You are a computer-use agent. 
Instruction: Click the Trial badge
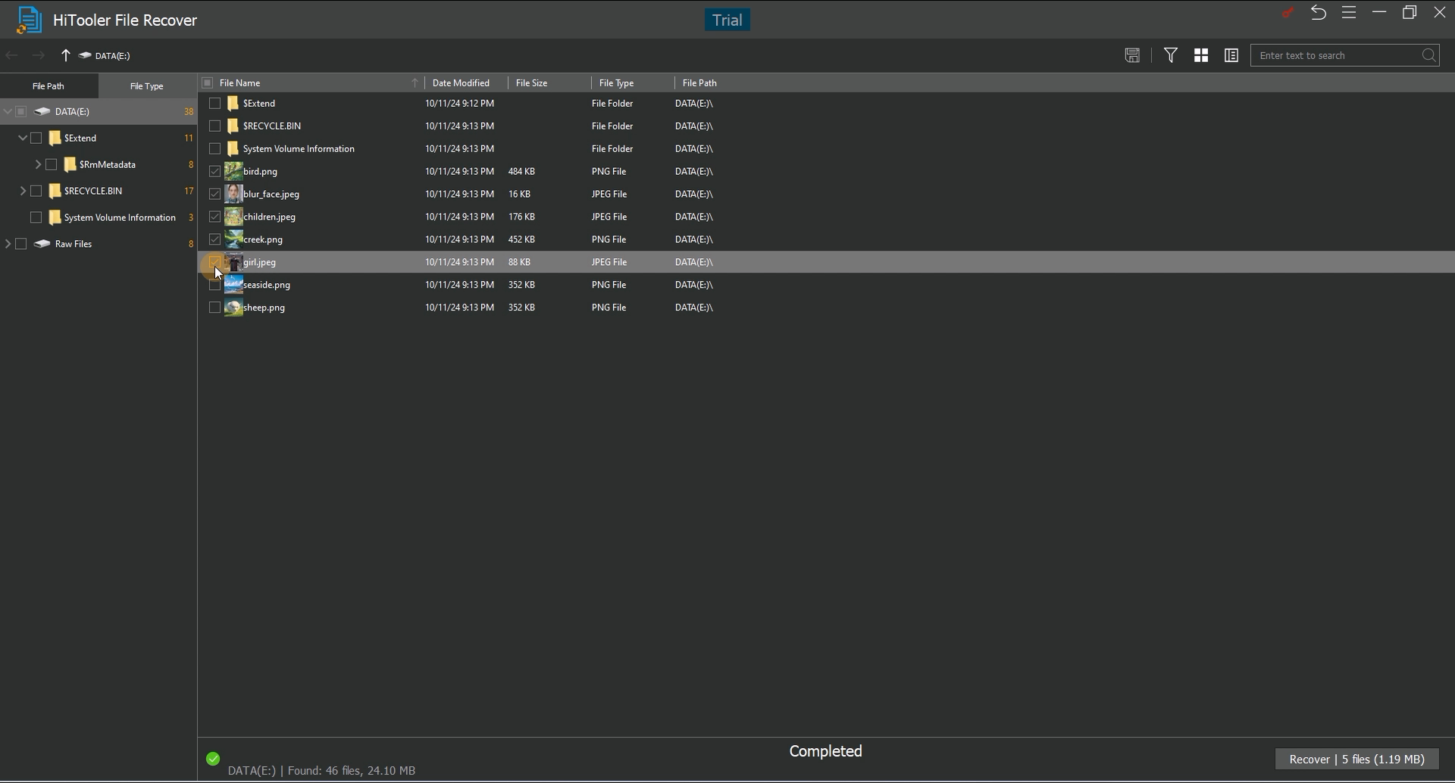point(727,20)
